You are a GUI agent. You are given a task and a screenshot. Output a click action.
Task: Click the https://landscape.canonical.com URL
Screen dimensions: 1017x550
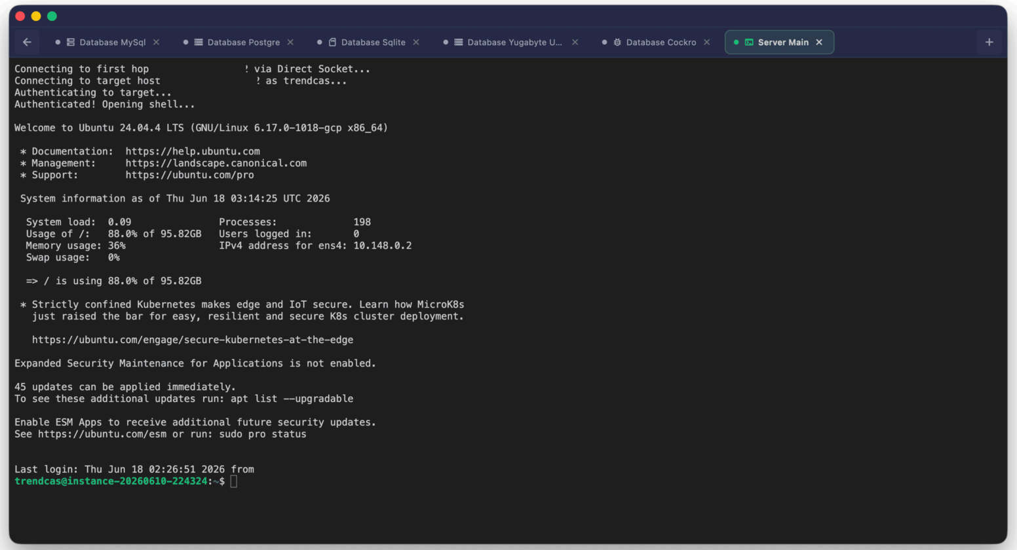pyautogui.click(x=216, y=163)
